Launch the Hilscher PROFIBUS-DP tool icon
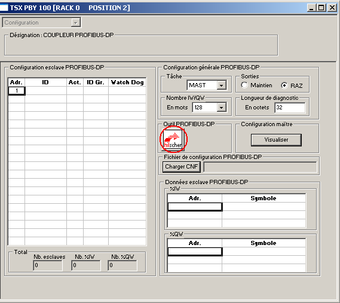Screen dimensions: 340x303 173,139
